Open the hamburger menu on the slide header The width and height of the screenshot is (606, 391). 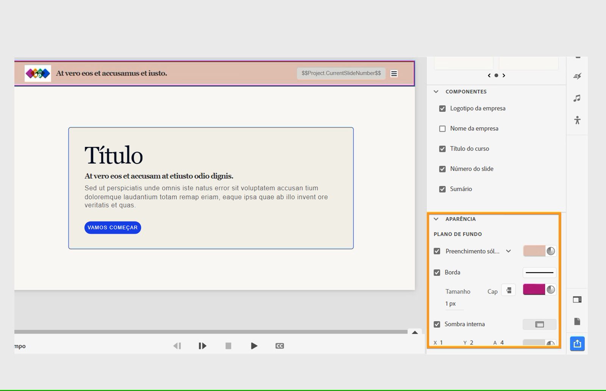pos(394,73)
